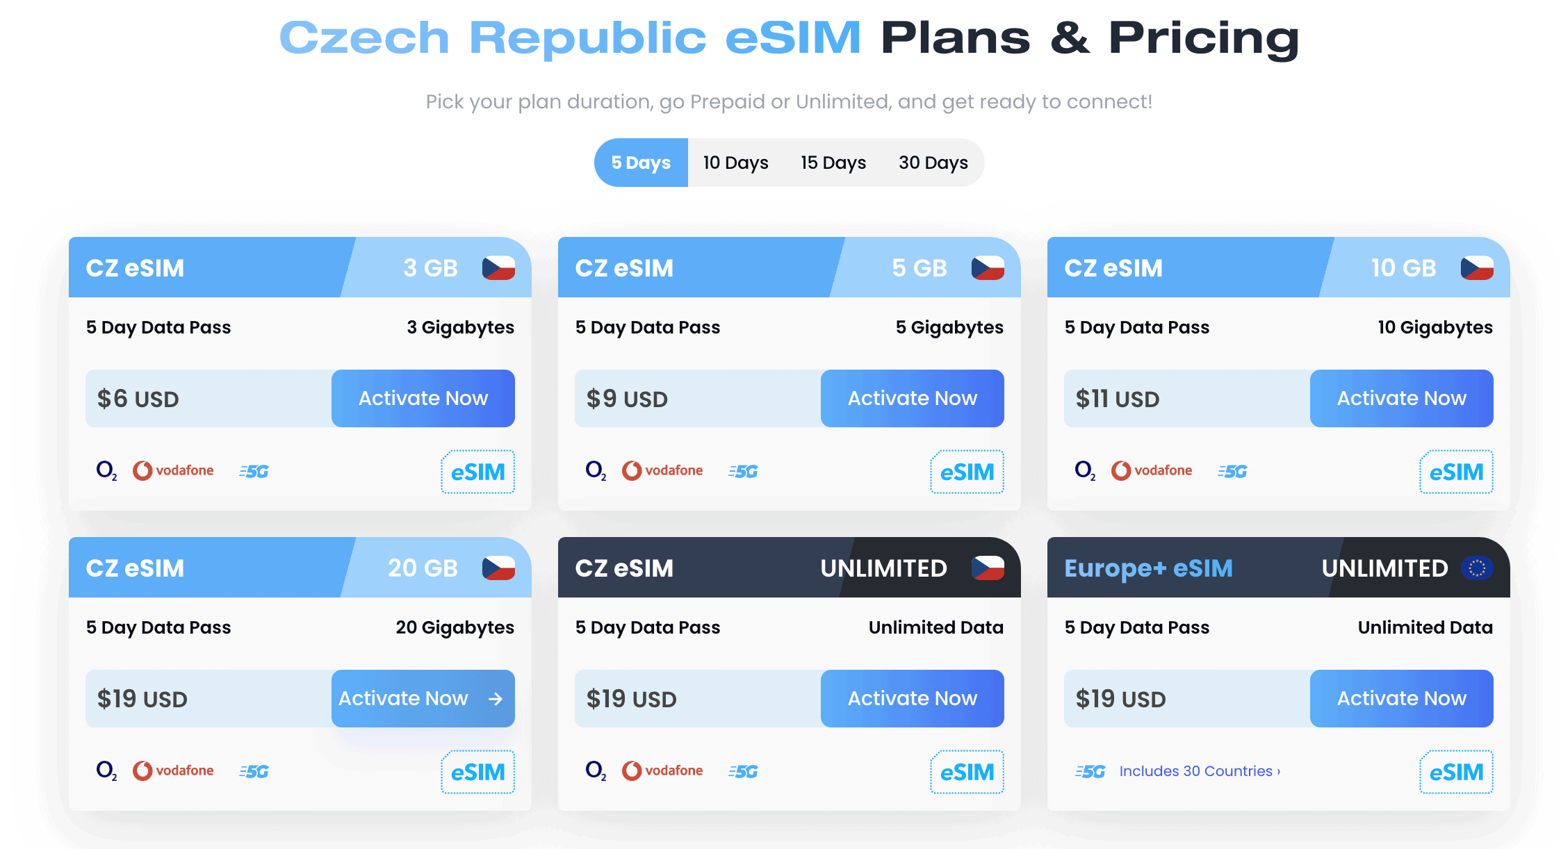Screen dimensions: 1561x849
Task: Select the 15 Days duration
Action: [833, 163]
